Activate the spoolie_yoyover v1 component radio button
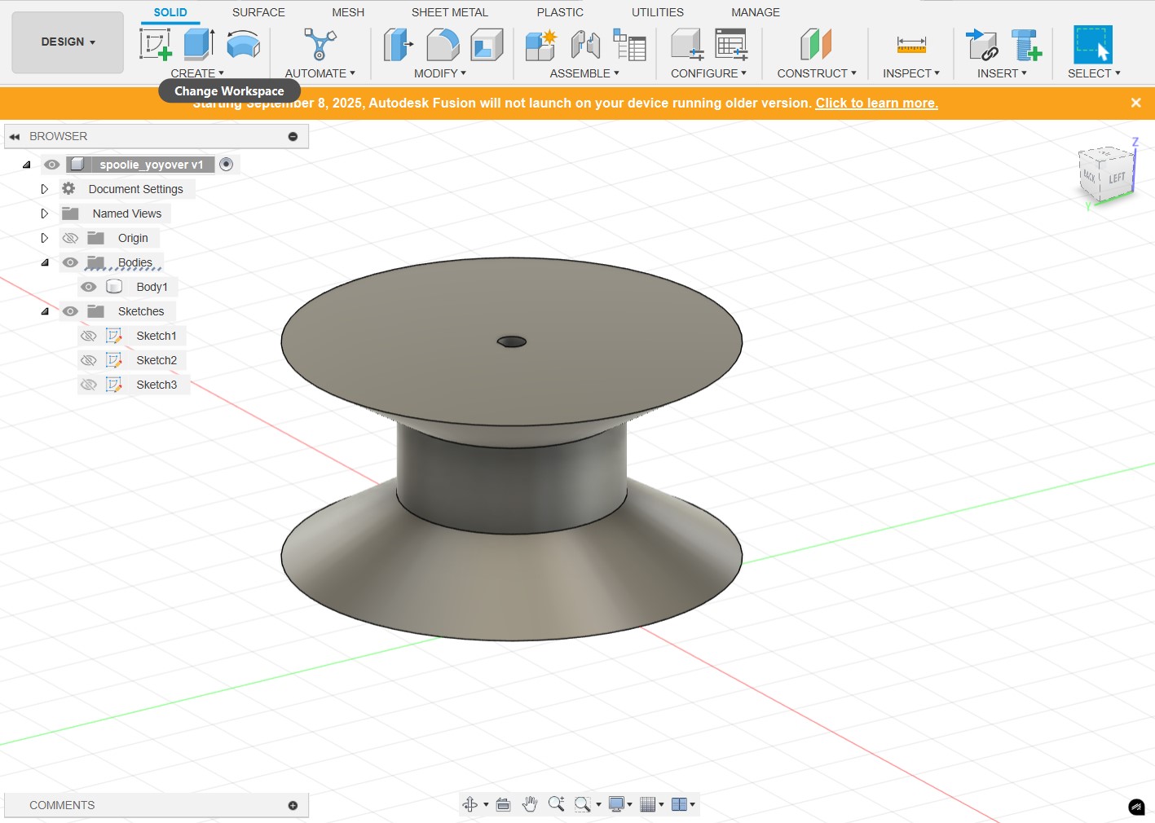Viewport: 1155px width, 823px height. (227, 165)
